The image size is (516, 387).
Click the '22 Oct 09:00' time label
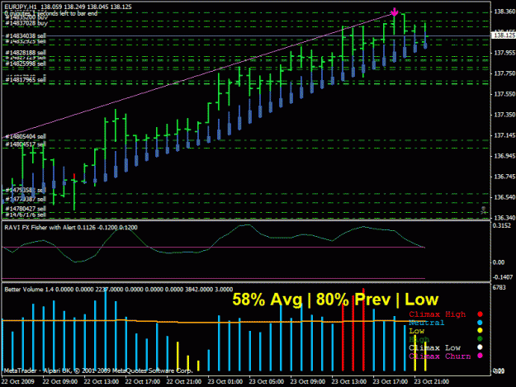click(60, 382)
